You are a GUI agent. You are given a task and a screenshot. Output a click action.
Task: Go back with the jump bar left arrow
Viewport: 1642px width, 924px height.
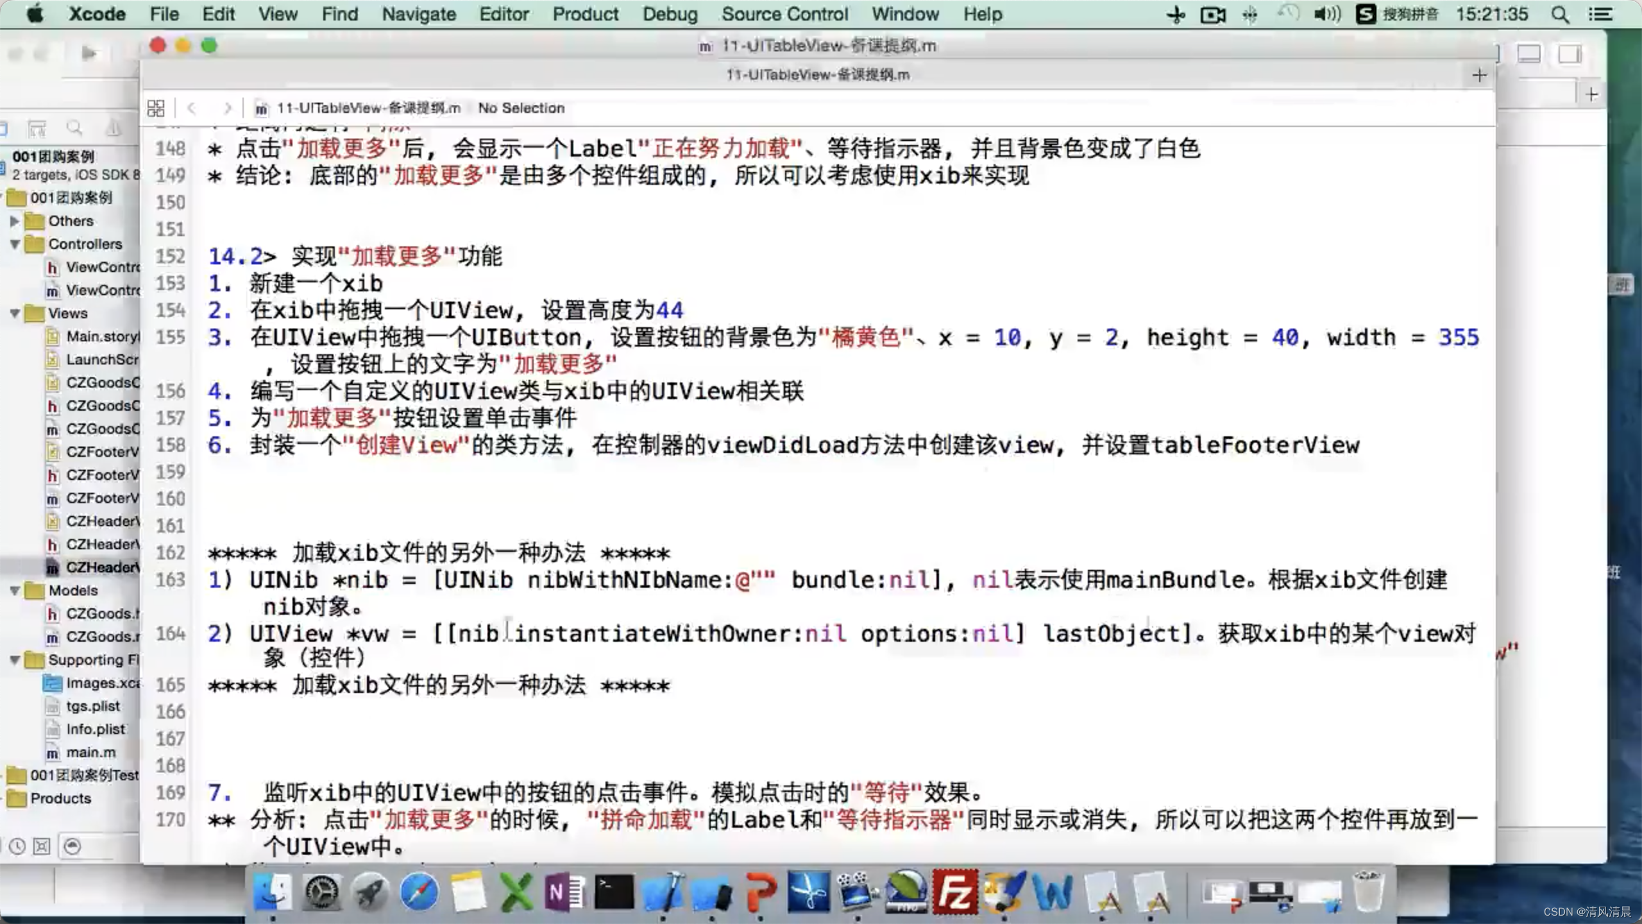point(191,108)
